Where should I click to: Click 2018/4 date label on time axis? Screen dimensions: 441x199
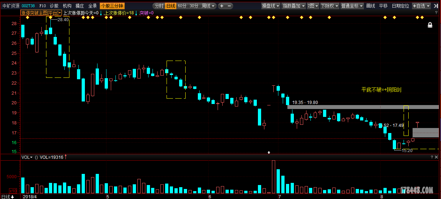tap(30, 196)
